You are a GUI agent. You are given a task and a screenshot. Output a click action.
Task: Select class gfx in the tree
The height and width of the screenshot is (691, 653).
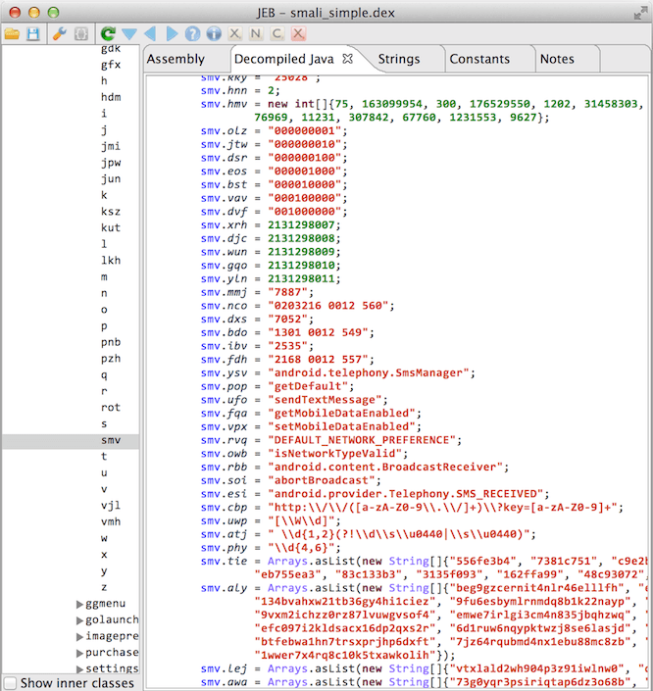[x=111, y=65]
